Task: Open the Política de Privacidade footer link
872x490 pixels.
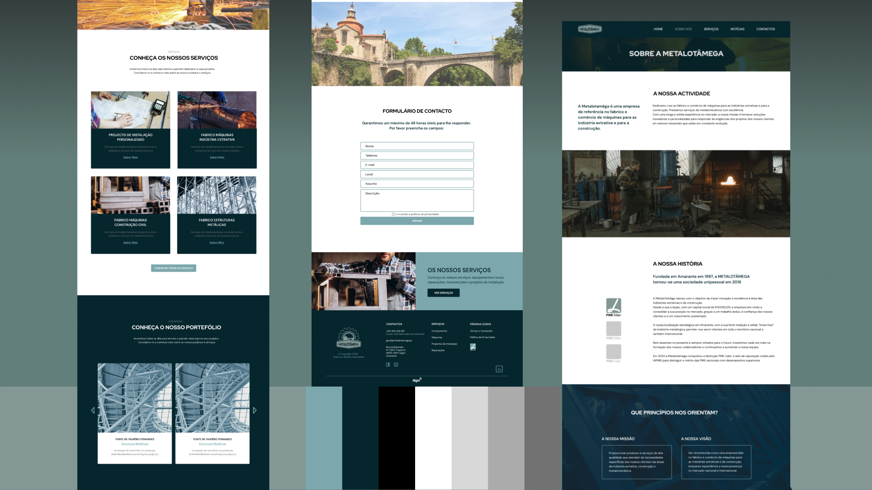Action: (482, 338)
